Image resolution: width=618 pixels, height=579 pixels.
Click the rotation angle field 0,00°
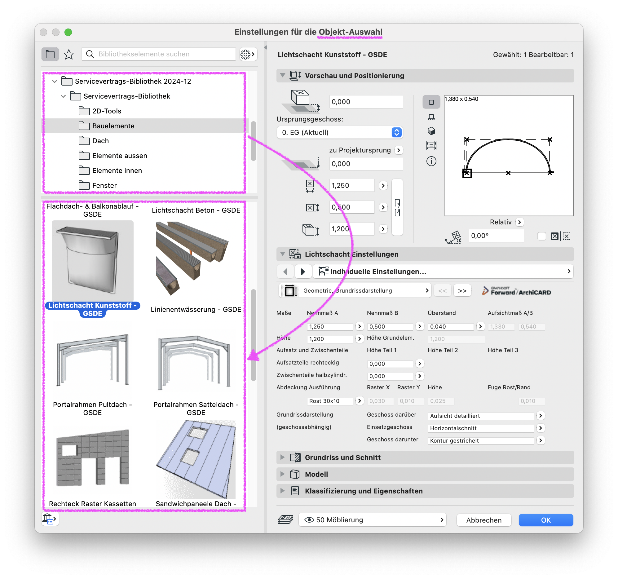click(496, 236)
